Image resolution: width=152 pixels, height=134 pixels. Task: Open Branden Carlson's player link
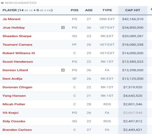(x=17, y=130)
